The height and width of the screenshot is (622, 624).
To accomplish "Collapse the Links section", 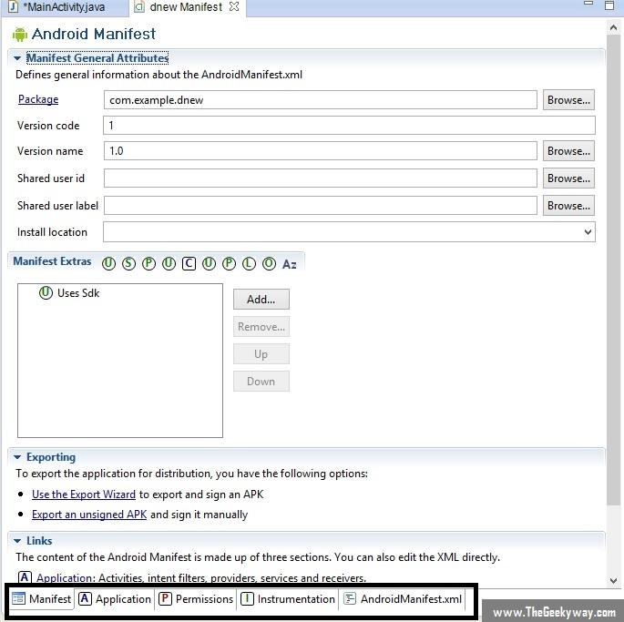I will [x=17, y=541].
